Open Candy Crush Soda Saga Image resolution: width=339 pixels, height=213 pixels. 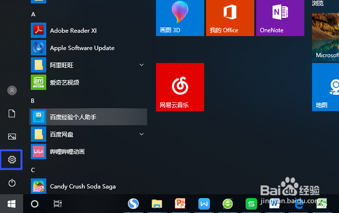click(88, 186)
